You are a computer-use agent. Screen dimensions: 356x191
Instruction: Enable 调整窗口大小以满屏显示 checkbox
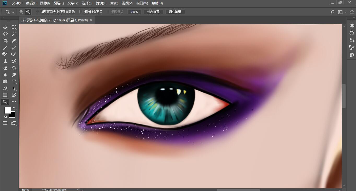(x=37, y=12)
